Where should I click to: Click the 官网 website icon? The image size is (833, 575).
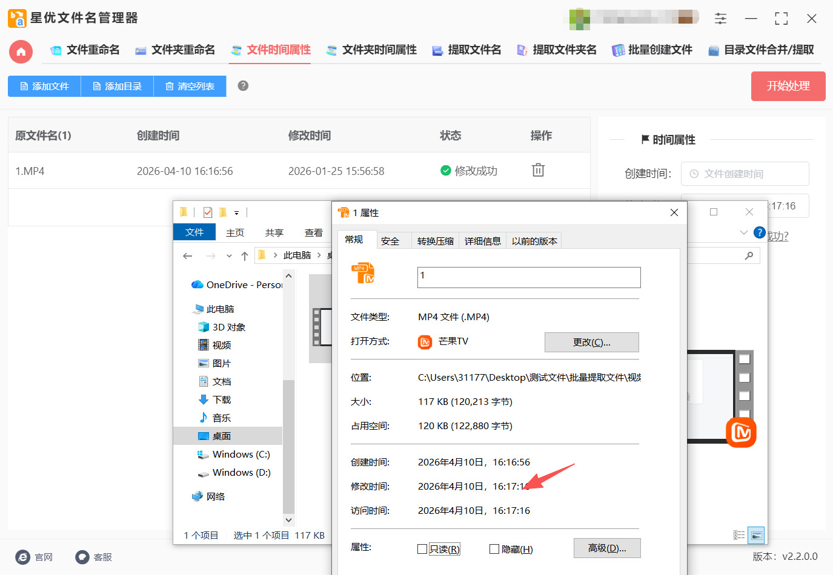coord(22,557)
